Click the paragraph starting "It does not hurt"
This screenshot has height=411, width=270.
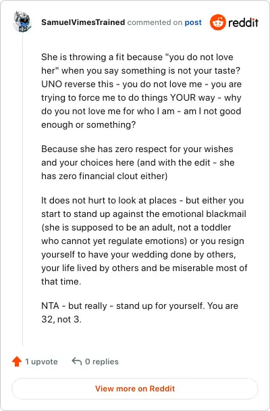click(144, 241)
